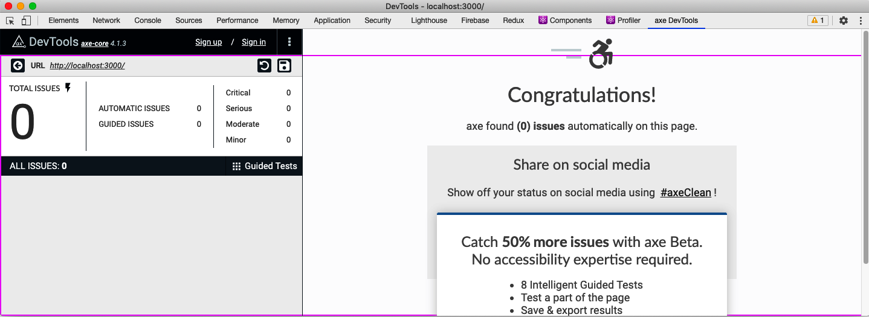869x317 pixels.
Task: Select the Serious issues count row
Action: (x=258, y=109)
